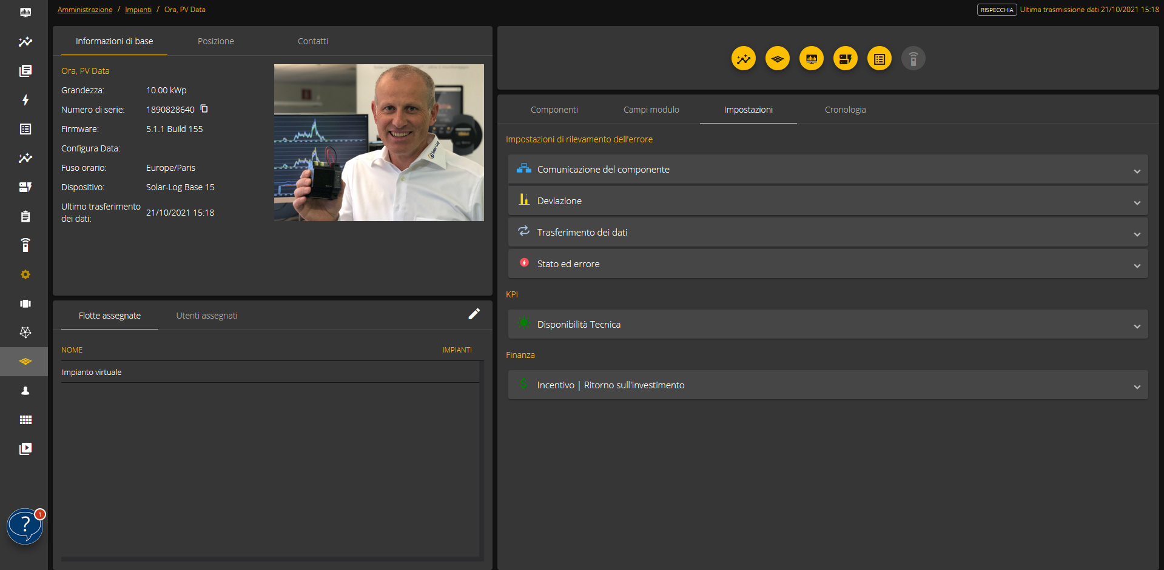
Task: Expand Comunicazione del componente section
Action: pyautogui.click(x=827, y=170)
